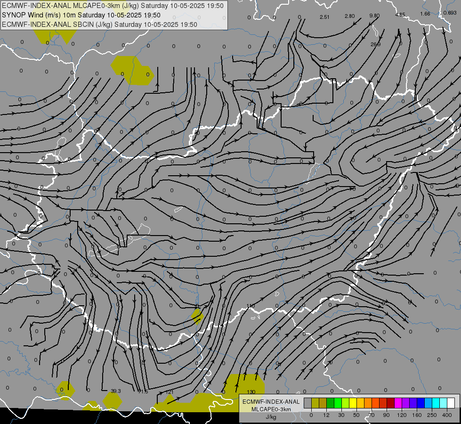Select the white swatch ending the legend

click(451, 403)
